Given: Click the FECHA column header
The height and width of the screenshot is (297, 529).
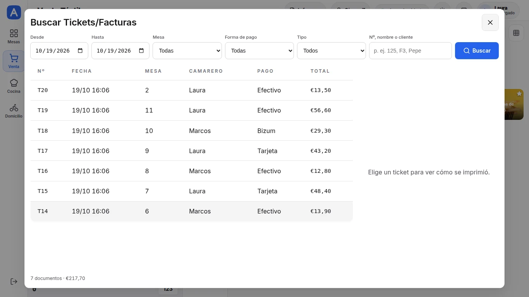Looking at the screenshot, I should click(82, 71).
